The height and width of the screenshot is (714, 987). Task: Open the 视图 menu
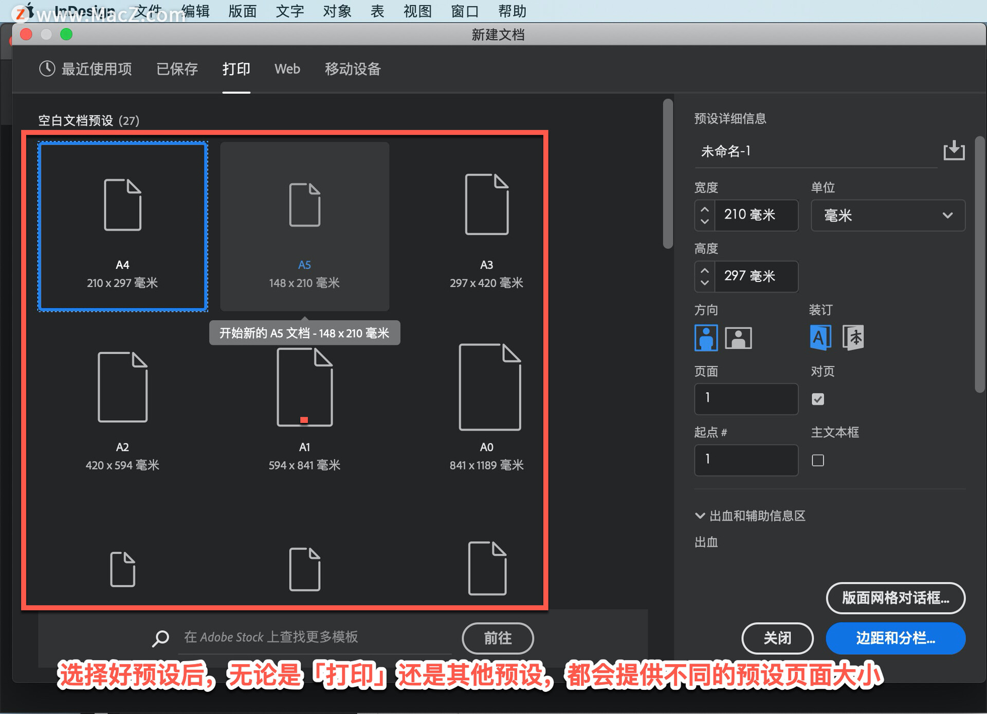tap(417, 10)
